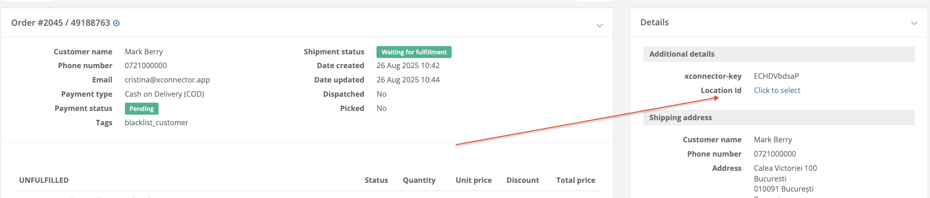The image size is (930, 198).
Task: Click the Calea Victoriei 100 address line
Action: click(x=785, y=168)
